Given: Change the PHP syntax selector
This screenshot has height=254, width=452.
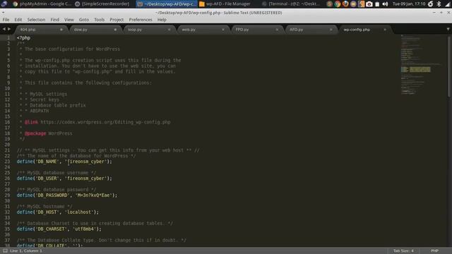Looking at the screenshot, I should [435, 251].
